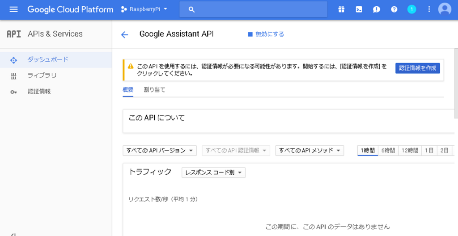Select the 12時間 time range
This screenshot has height=236, width=458.
coord(410,151)
